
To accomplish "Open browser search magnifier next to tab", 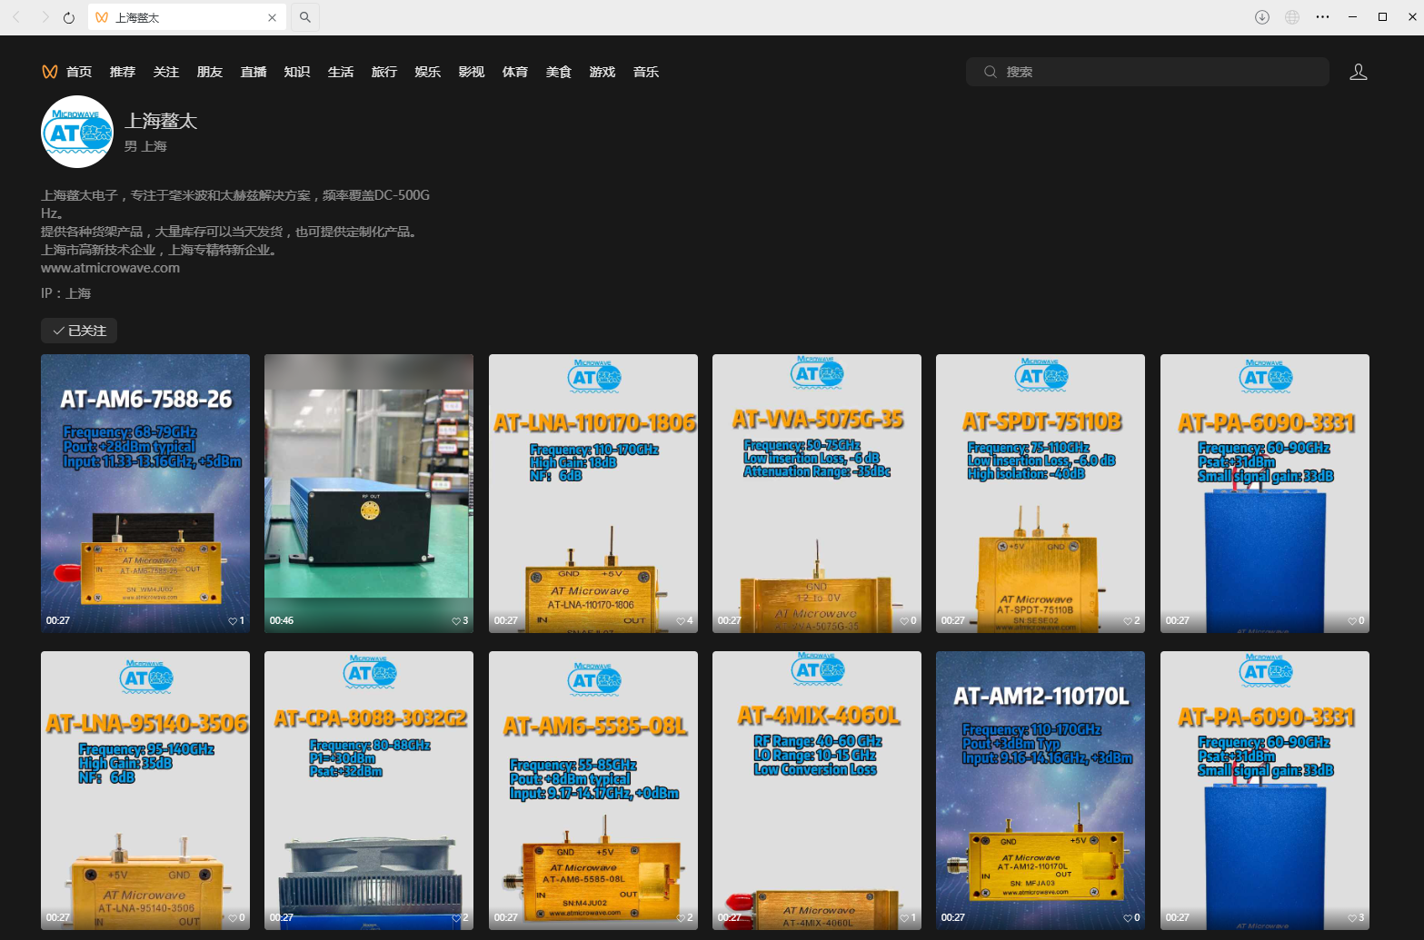I will tap(305, 17).
